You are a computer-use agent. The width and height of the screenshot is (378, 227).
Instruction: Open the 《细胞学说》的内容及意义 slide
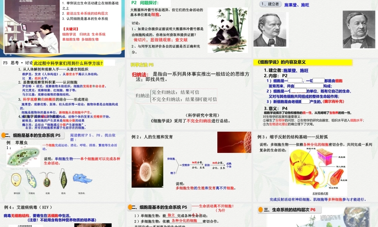(315, 94)
